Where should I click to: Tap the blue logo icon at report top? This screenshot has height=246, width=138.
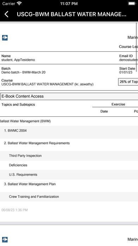click(5, 38)
